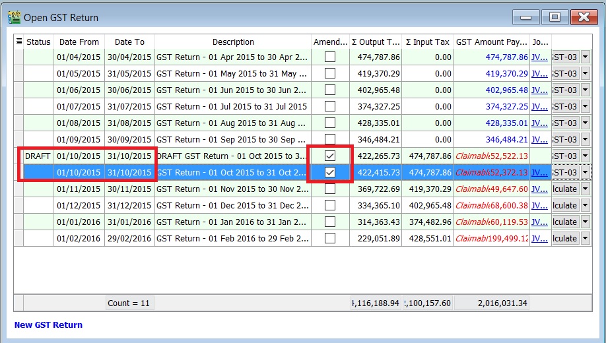Enable Amendment checkbox for Nov 2015 return
Screen dimensions: 606x343
330,189
